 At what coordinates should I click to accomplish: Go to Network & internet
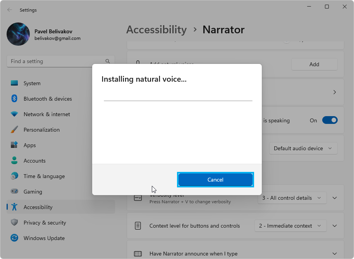(61, 114)
